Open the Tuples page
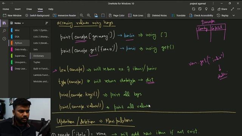The image size is (242, 136). pos(40,62)
